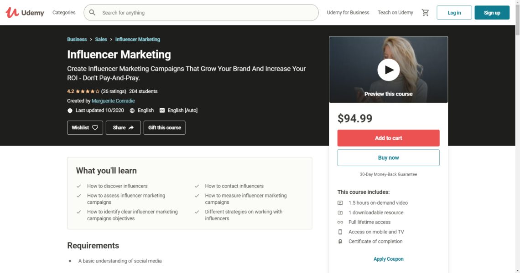
Task: Click the Buy now button
Action: [x=388, y=157]
